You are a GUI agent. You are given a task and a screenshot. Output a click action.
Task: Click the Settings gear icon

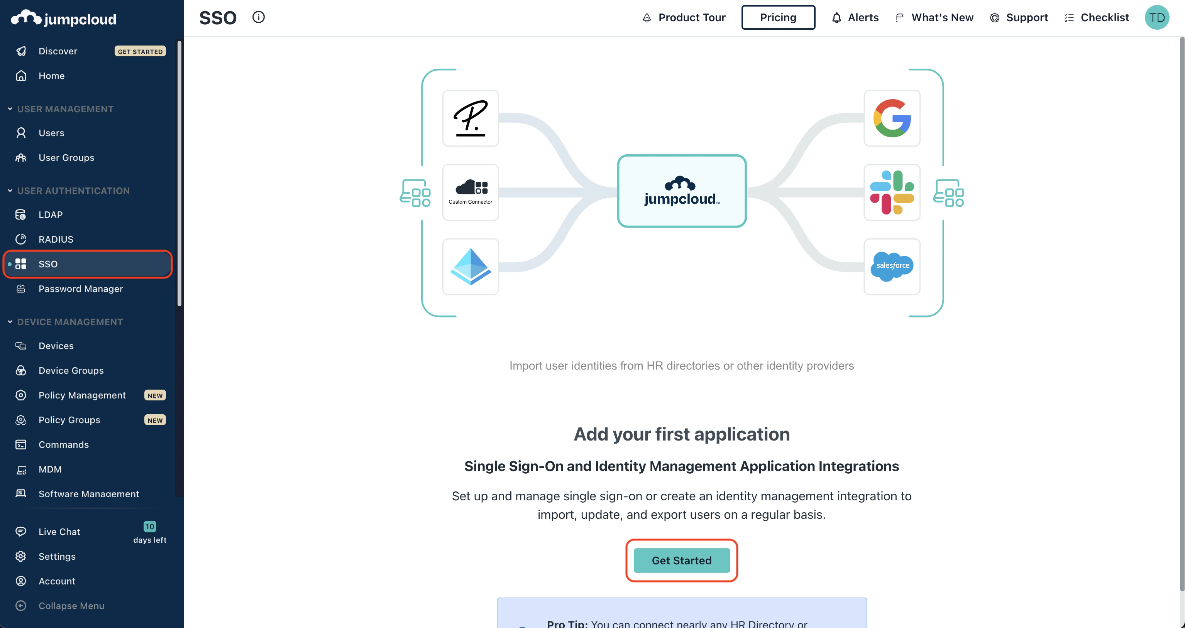(x=21, y=556)
